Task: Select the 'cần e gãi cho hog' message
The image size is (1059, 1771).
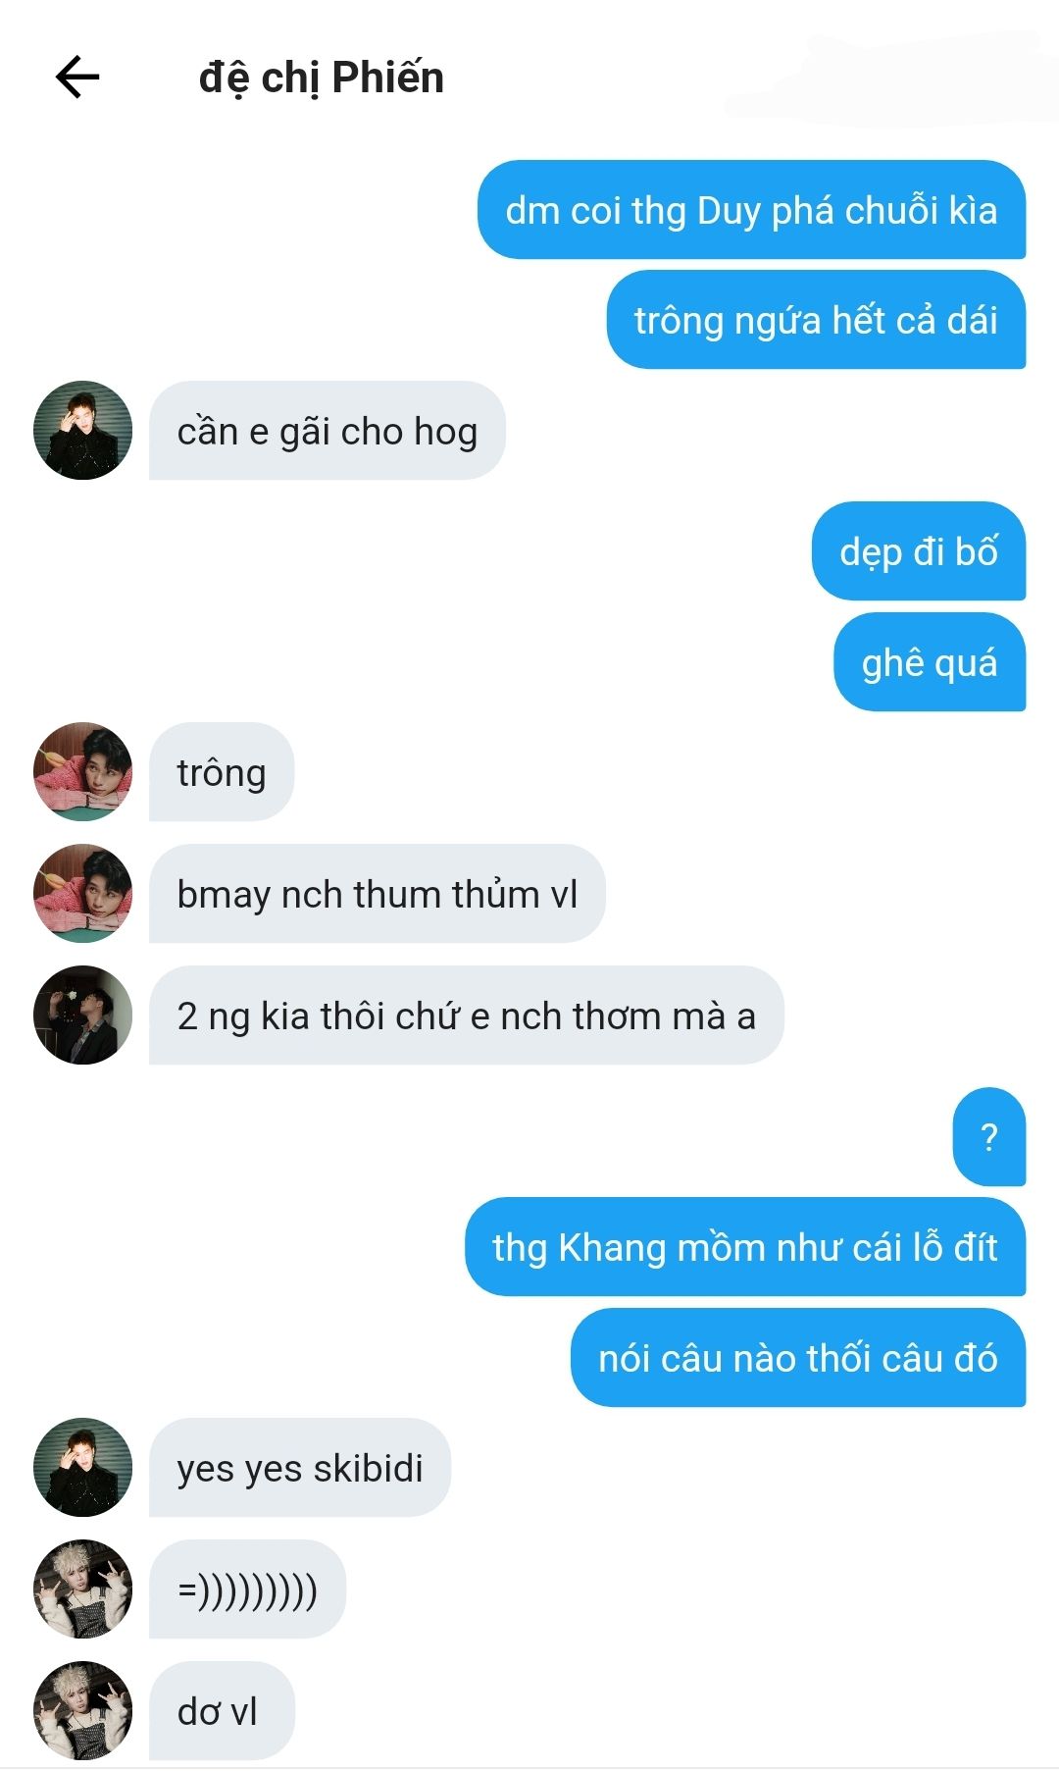Action: pyautogui.click(x=327, y=431)
